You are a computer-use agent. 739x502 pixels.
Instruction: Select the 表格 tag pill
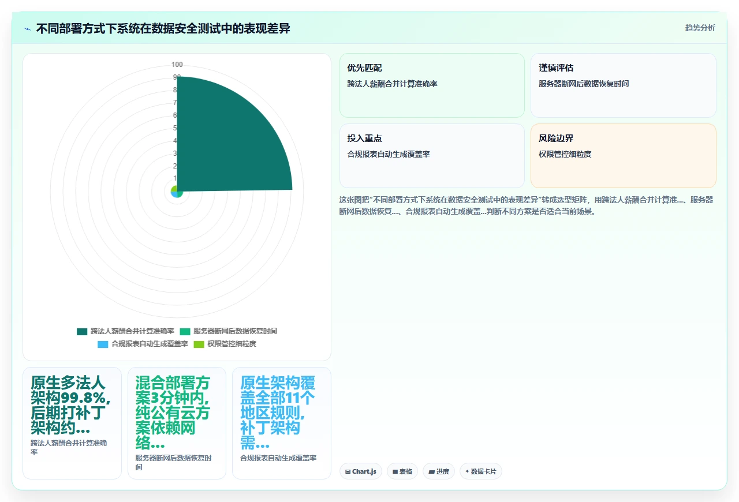[x=402, y=471]
